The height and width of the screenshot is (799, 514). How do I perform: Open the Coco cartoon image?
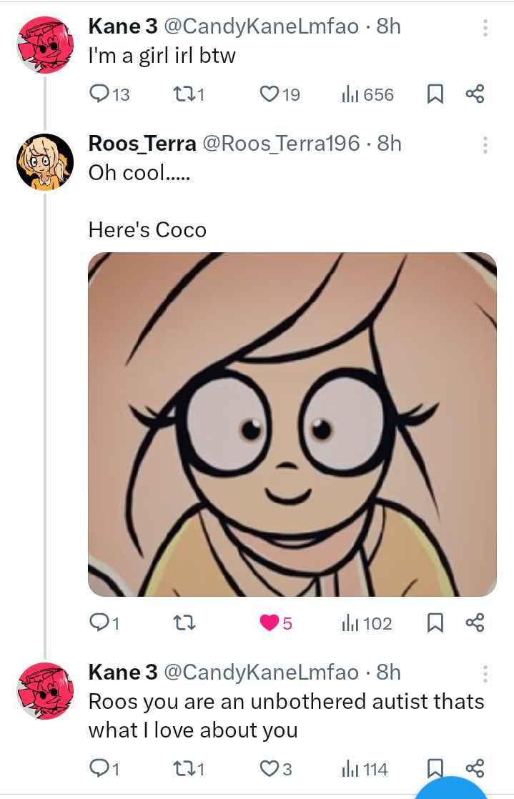pyautogui.click(x=292, y=424)
